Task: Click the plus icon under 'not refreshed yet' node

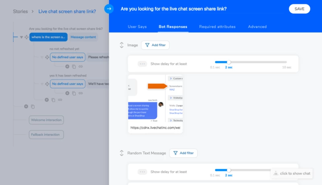Action: click(x=67, y=66)
